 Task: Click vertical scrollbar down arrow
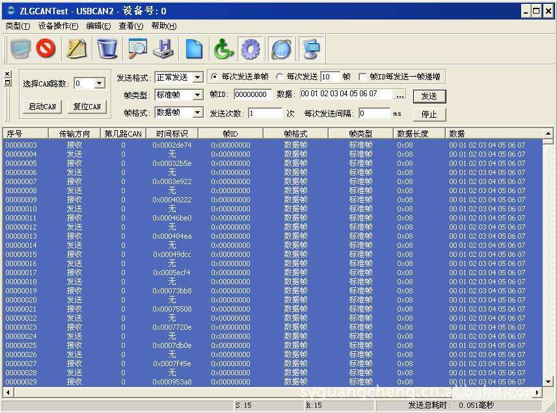[548, 382]
